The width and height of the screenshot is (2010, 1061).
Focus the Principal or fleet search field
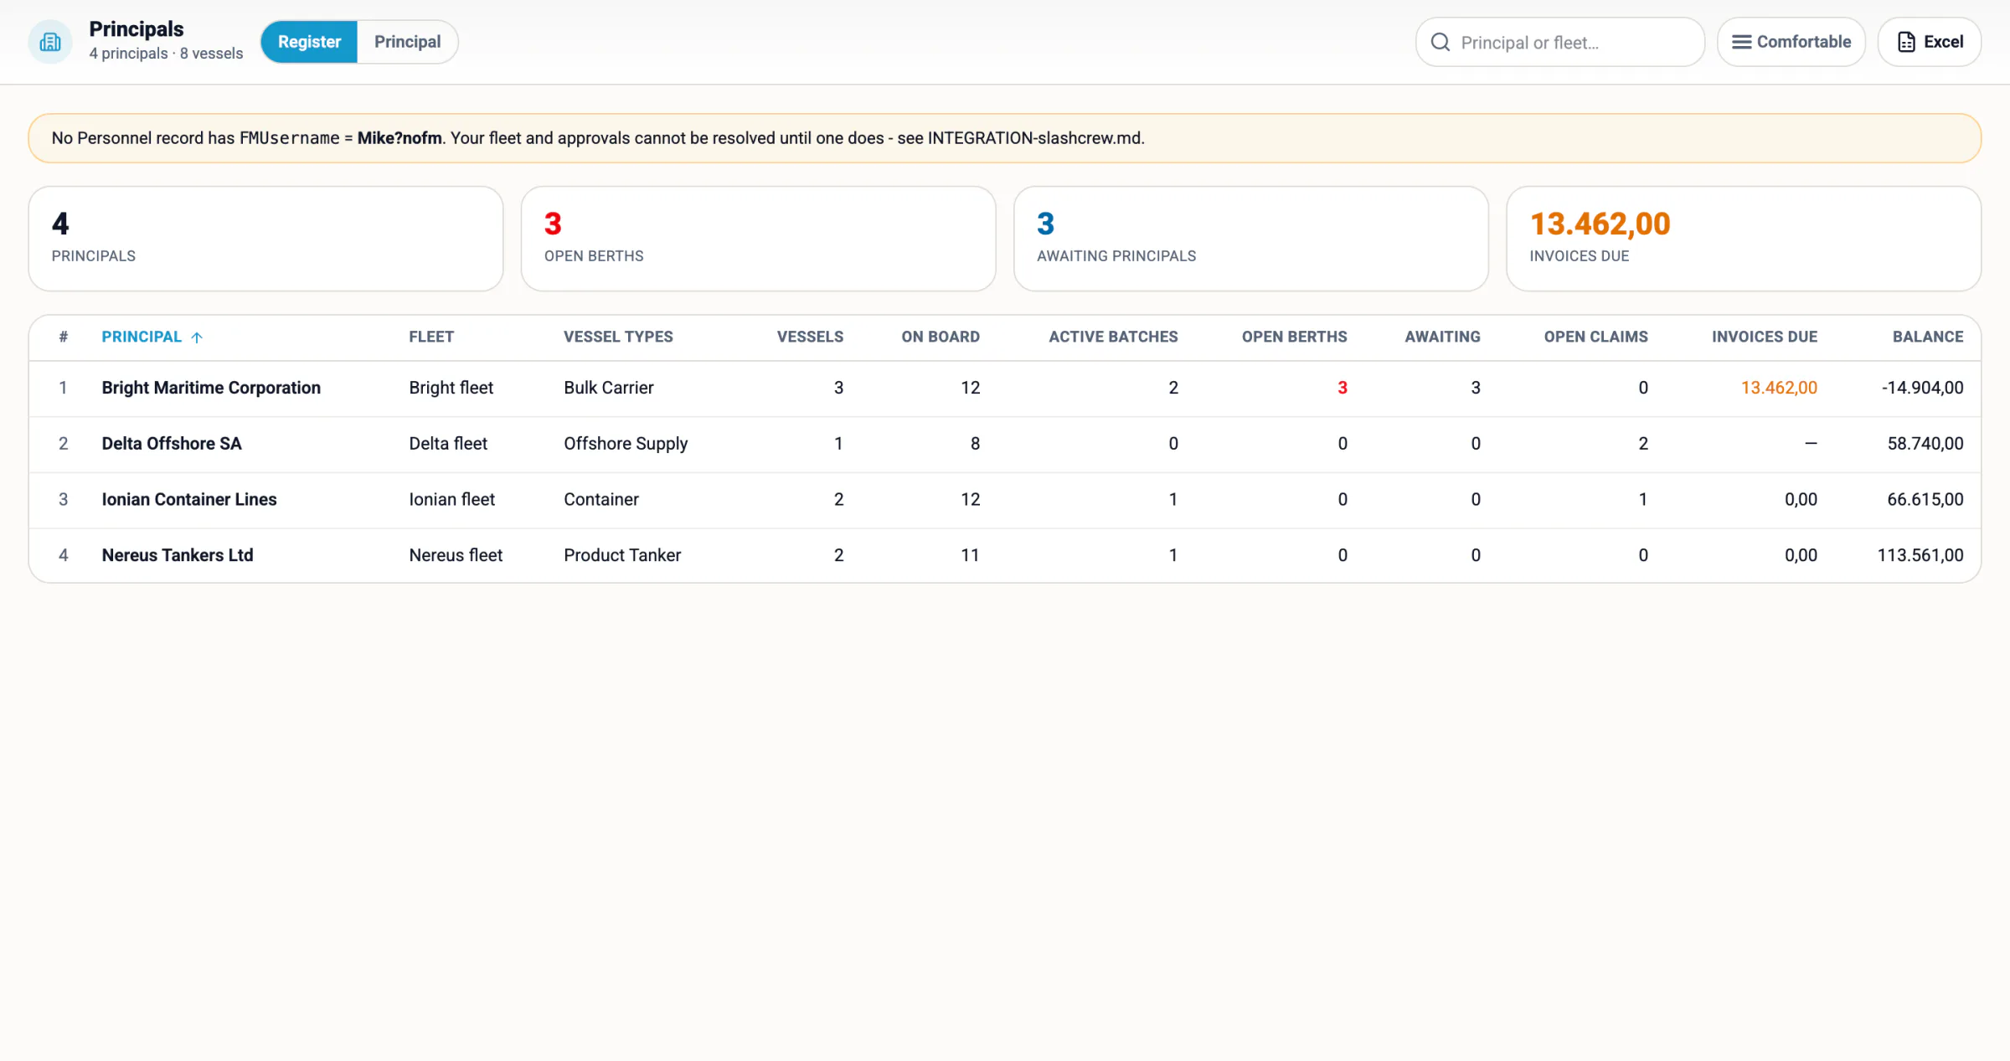coord(1559,42)
